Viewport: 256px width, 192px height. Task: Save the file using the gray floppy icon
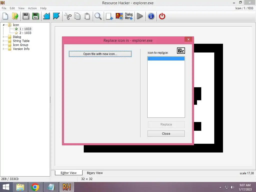point(26,16)
